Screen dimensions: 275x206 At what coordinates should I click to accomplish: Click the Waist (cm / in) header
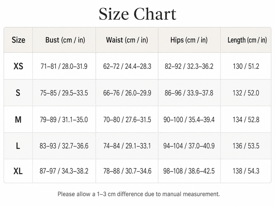pos(127,40)
